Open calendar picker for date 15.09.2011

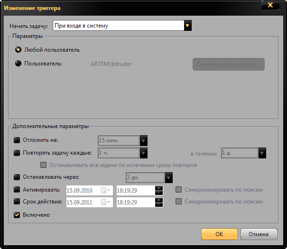coord(106,203)
